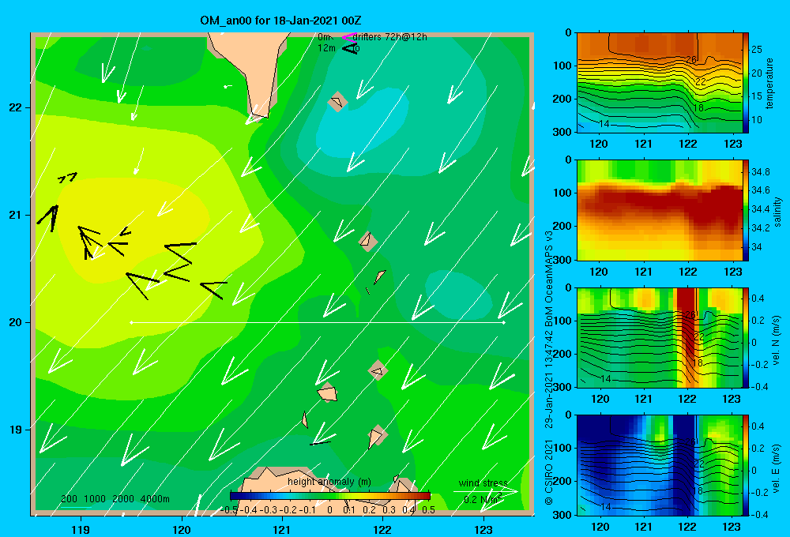Click the 'height anomaly (m)' label

point(329,482)
